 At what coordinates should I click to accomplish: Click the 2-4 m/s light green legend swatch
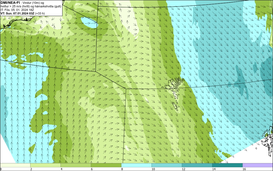(46, 165)
